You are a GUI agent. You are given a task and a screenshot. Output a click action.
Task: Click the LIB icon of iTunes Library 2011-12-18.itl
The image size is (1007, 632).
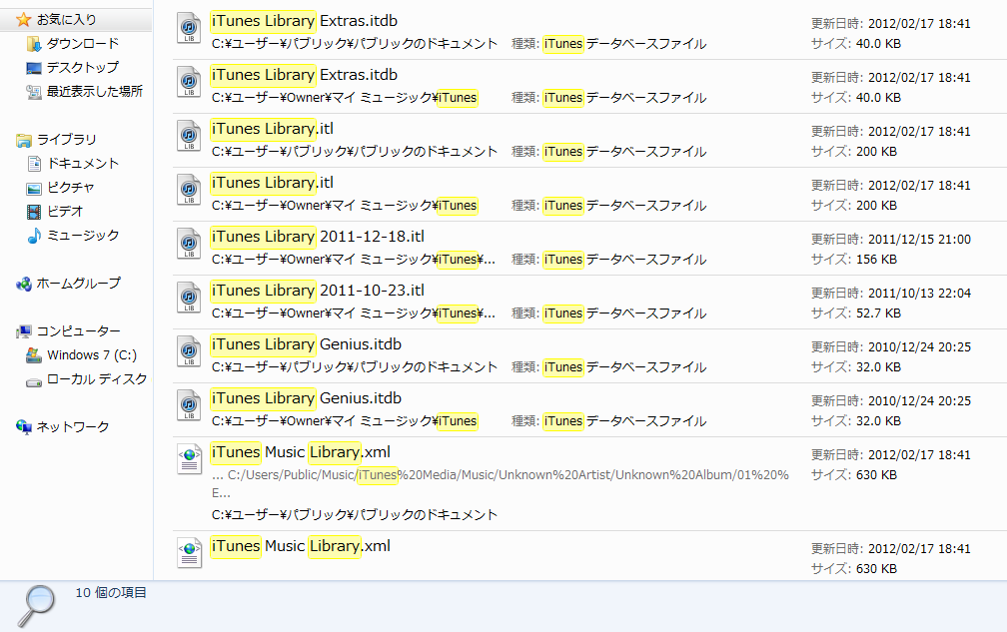point(189,244)
